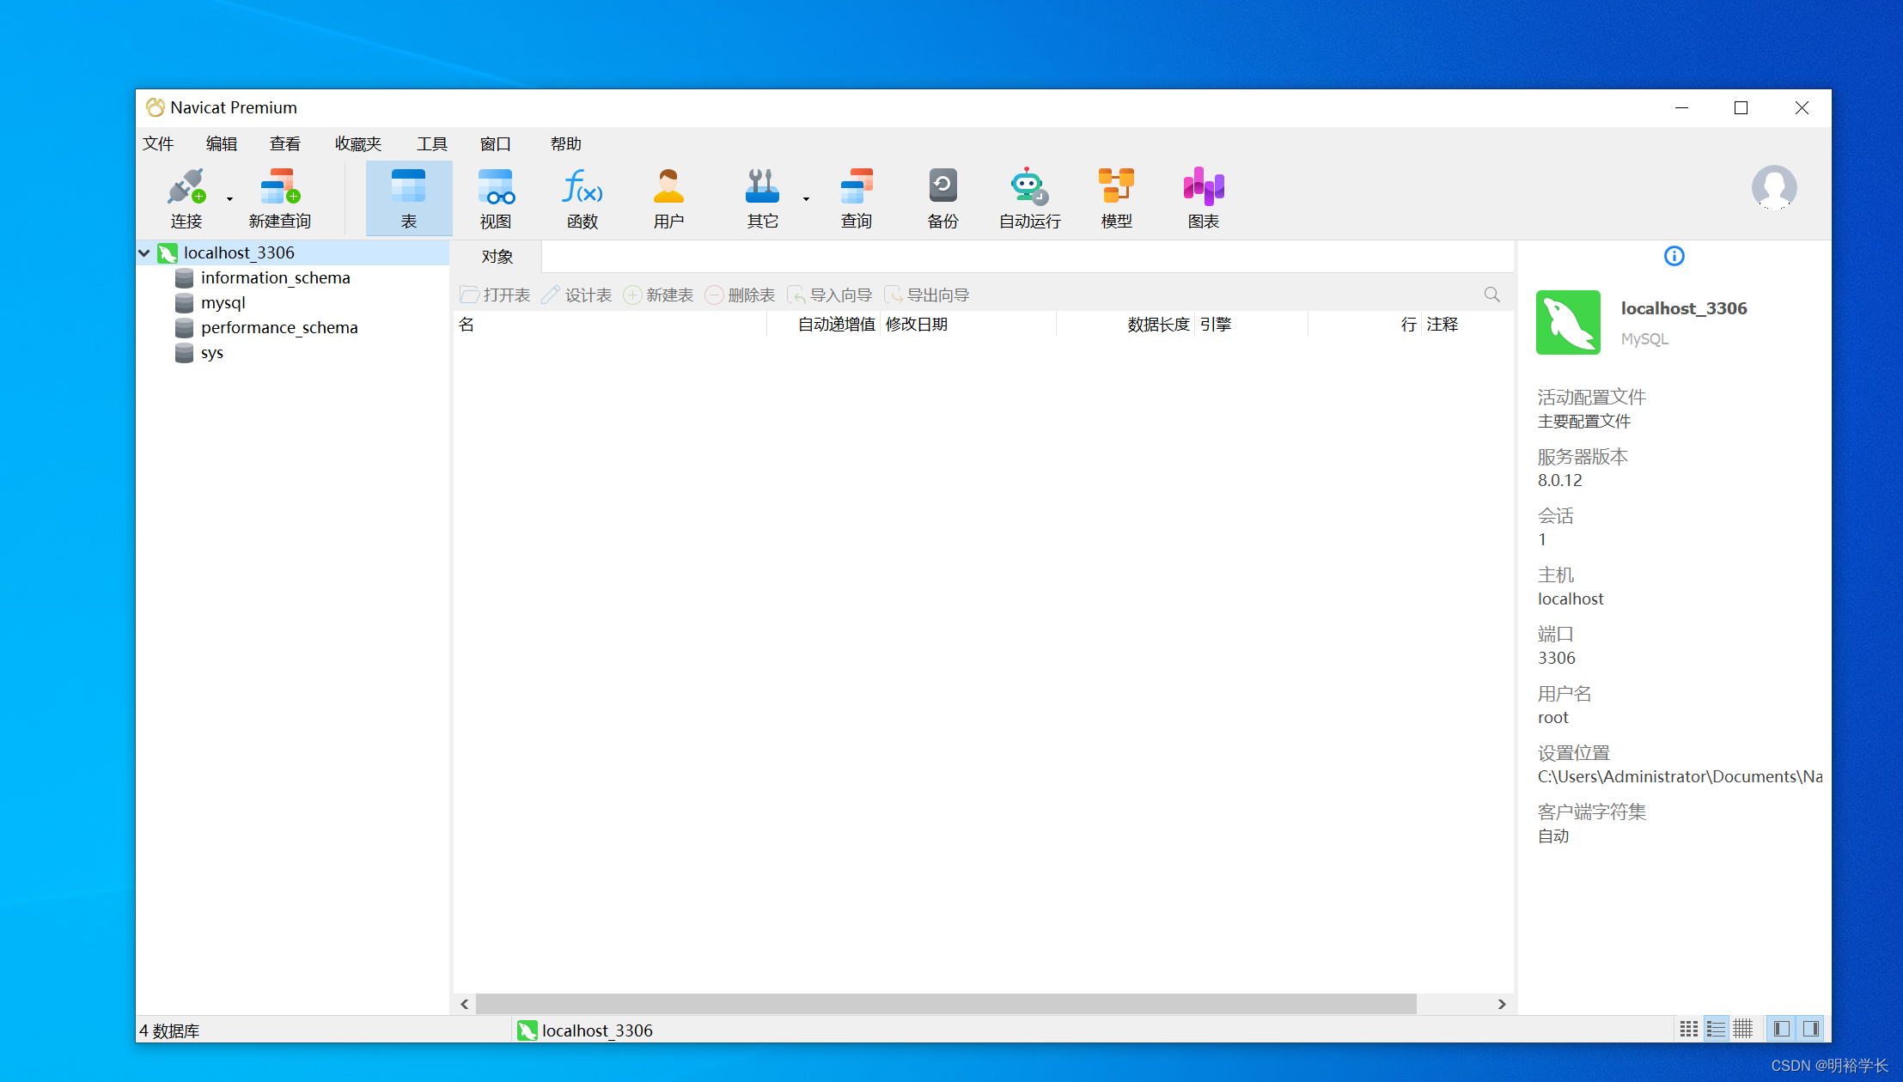Click the search magnifier in object toolbar

pos(1491,295)
